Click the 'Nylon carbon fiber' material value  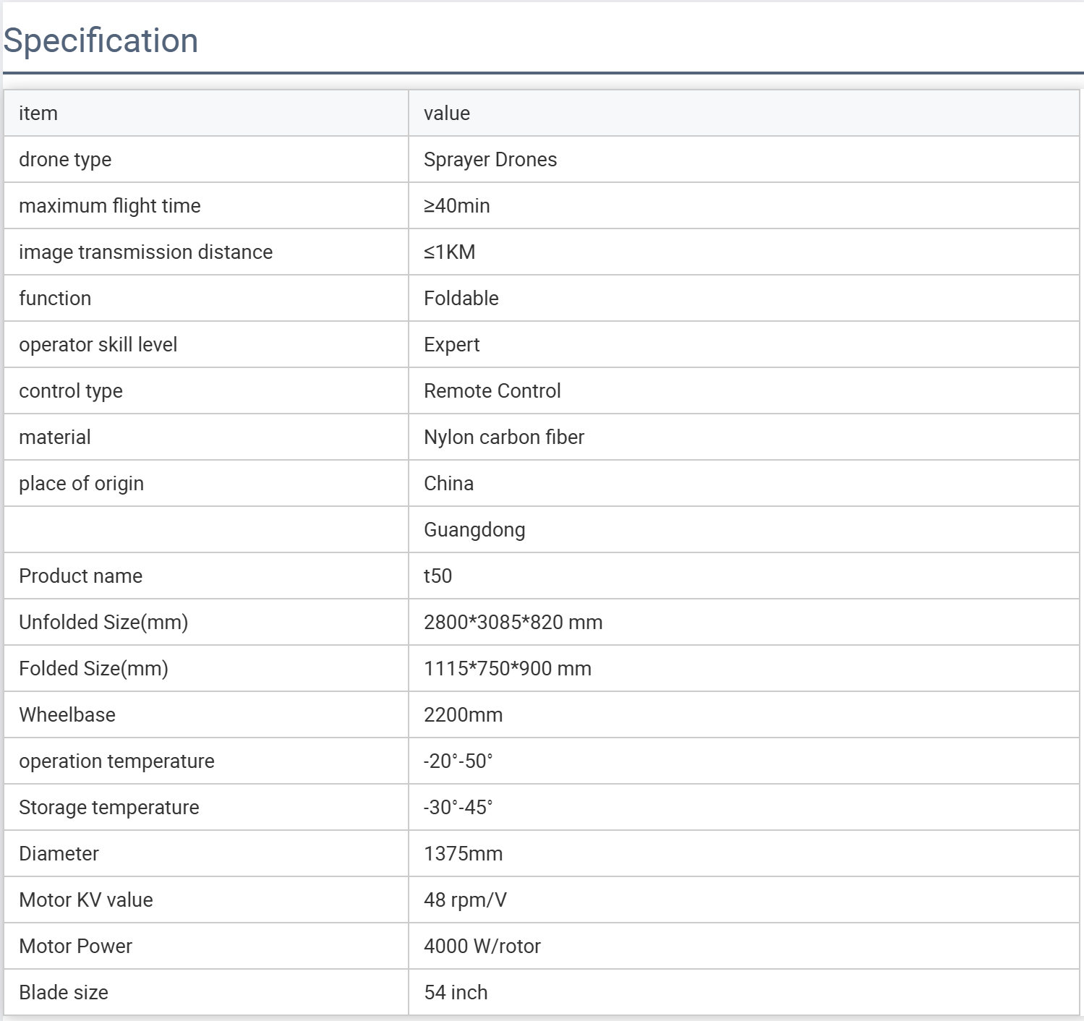tap(504, 437)
